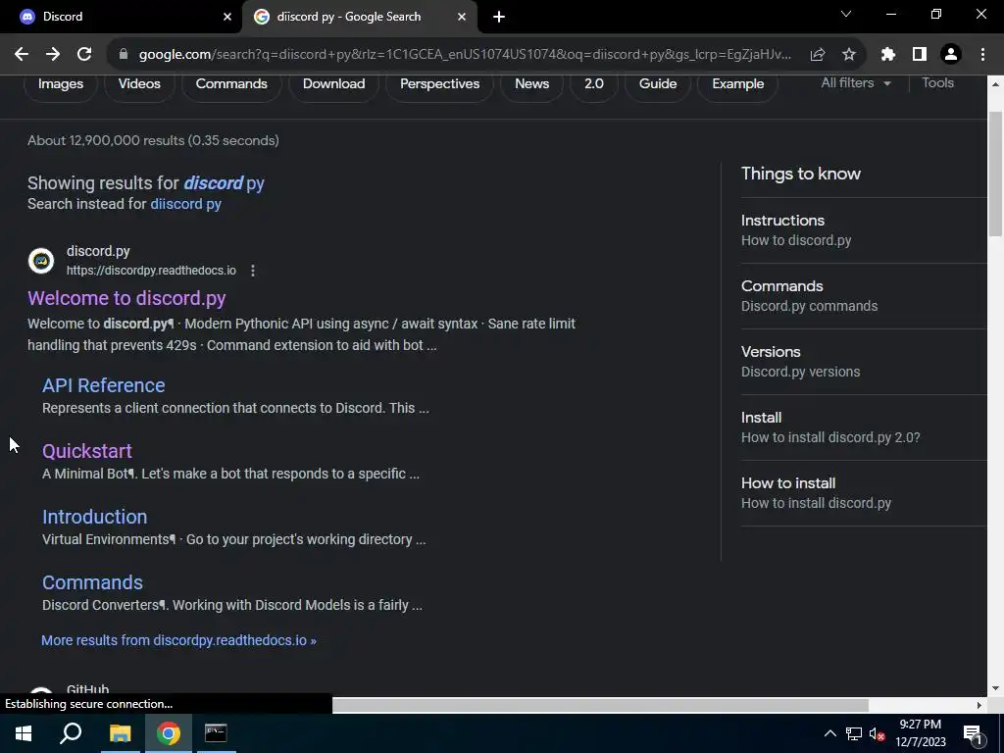This screenshot has width=1004, height=753.
Task: Filter results by Images
Action: click(x=61, y=84)
